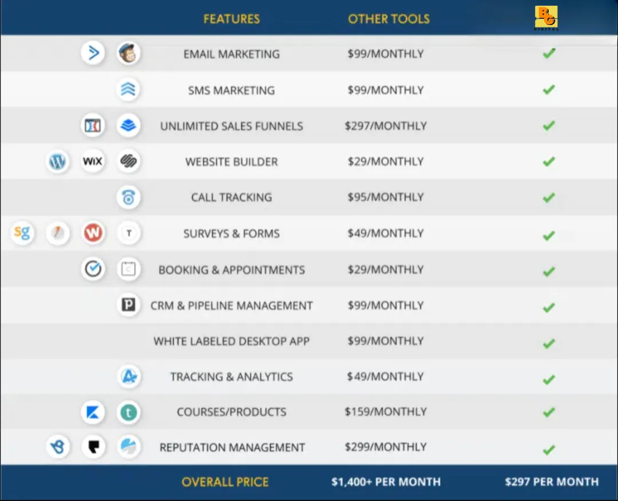The height and width of the screenshot is (501, 618).
Task: Click the Kajabi 'K' icon in Courses row
Action: pyautogui.click(x=93, y=412)
